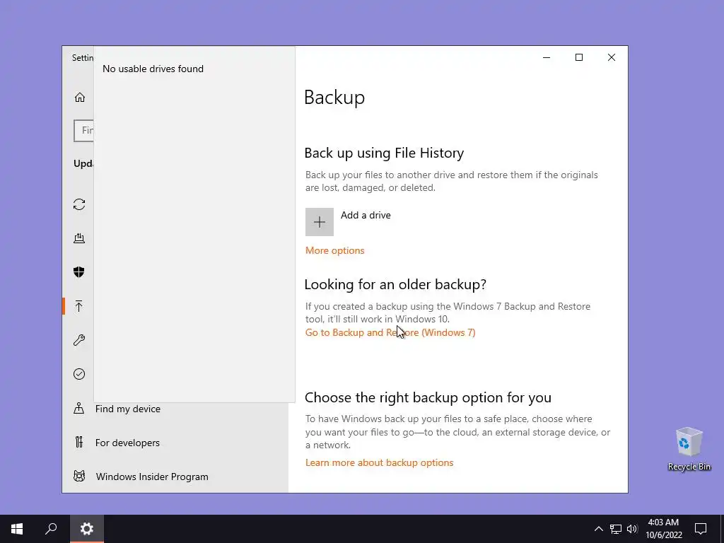The width and height of the screenshot is (724, 543).
Task: Select the Recycle Bin desktop icon
Action: click(x=689, y=449)
